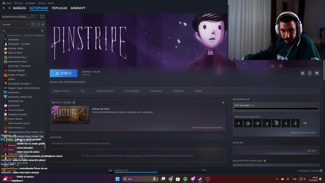Select Tabletop Simulator in library
Screen dimensions: 325x183
point(18,114)
